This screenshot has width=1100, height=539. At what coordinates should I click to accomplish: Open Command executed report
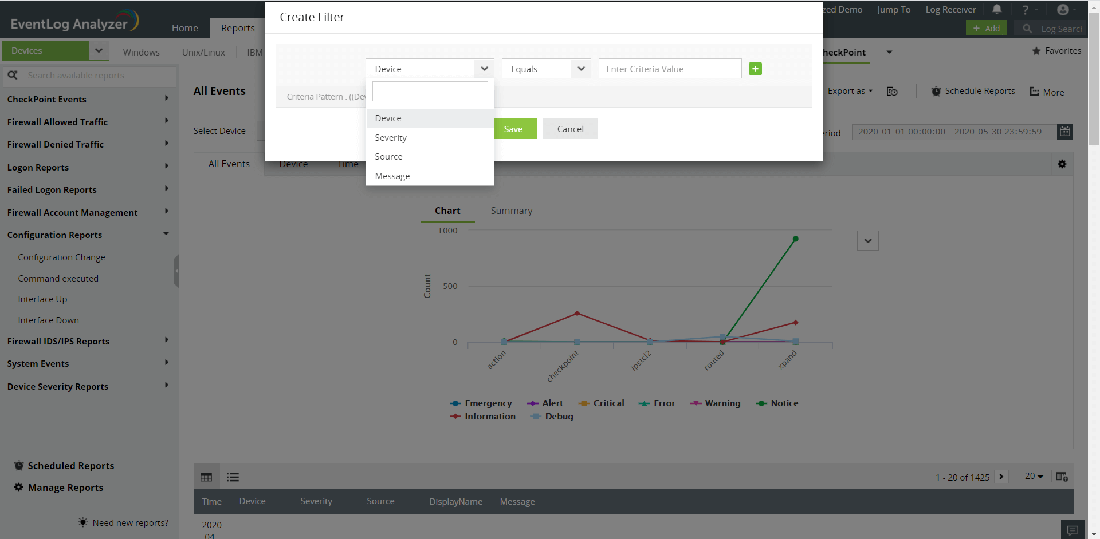(58, 279)
